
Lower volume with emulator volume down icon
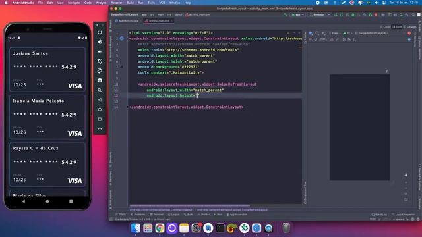pyautogui.click(x=100, y=51)
